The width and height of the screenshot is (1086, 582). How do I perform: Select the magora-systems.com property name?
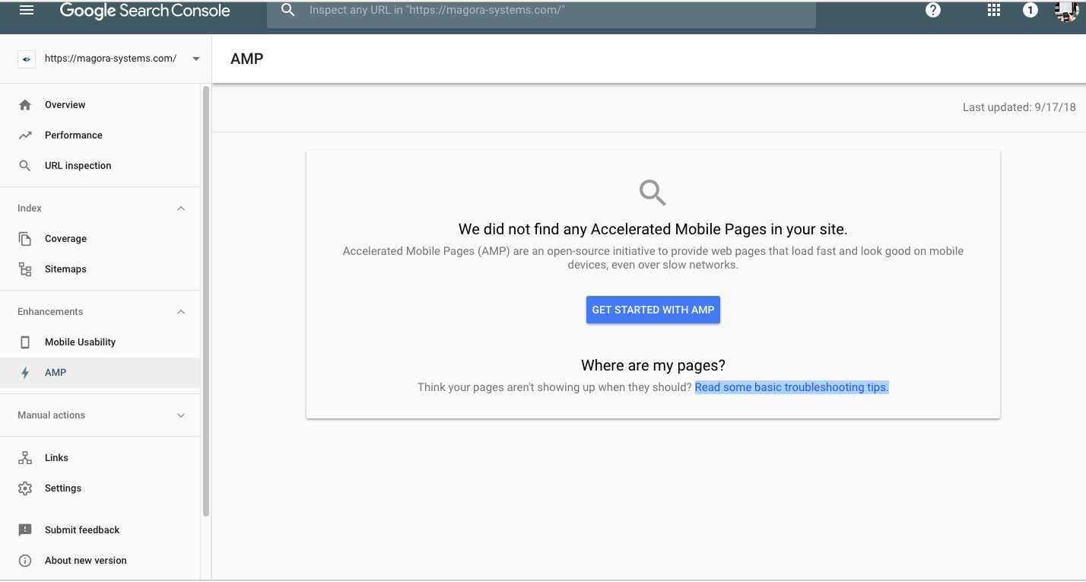(x=110, y=59)
